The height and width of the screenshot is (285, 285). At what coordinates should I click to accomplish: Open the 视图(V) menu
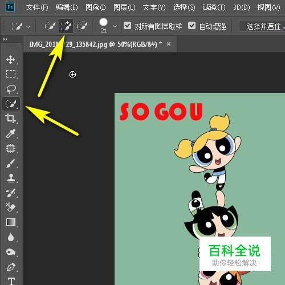(268, 7)
